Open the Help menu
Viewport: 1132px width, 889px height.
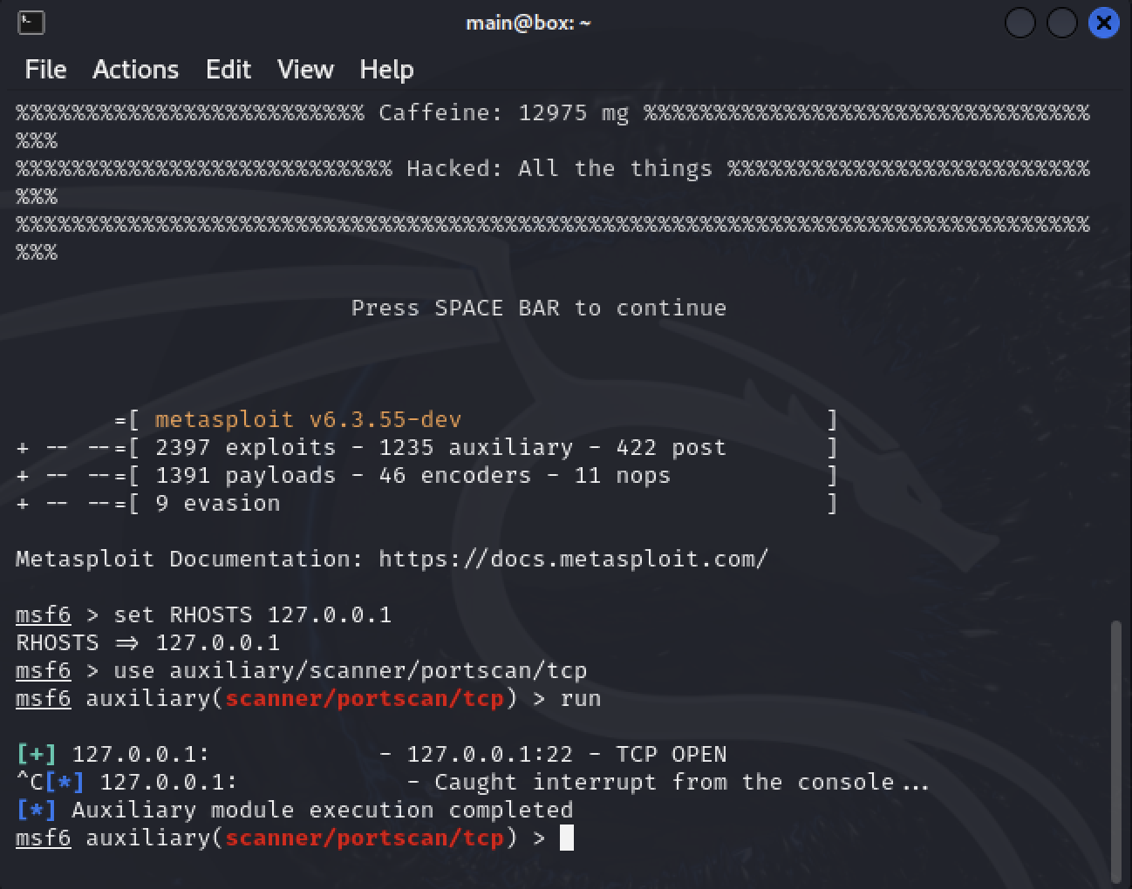(386, 70)
